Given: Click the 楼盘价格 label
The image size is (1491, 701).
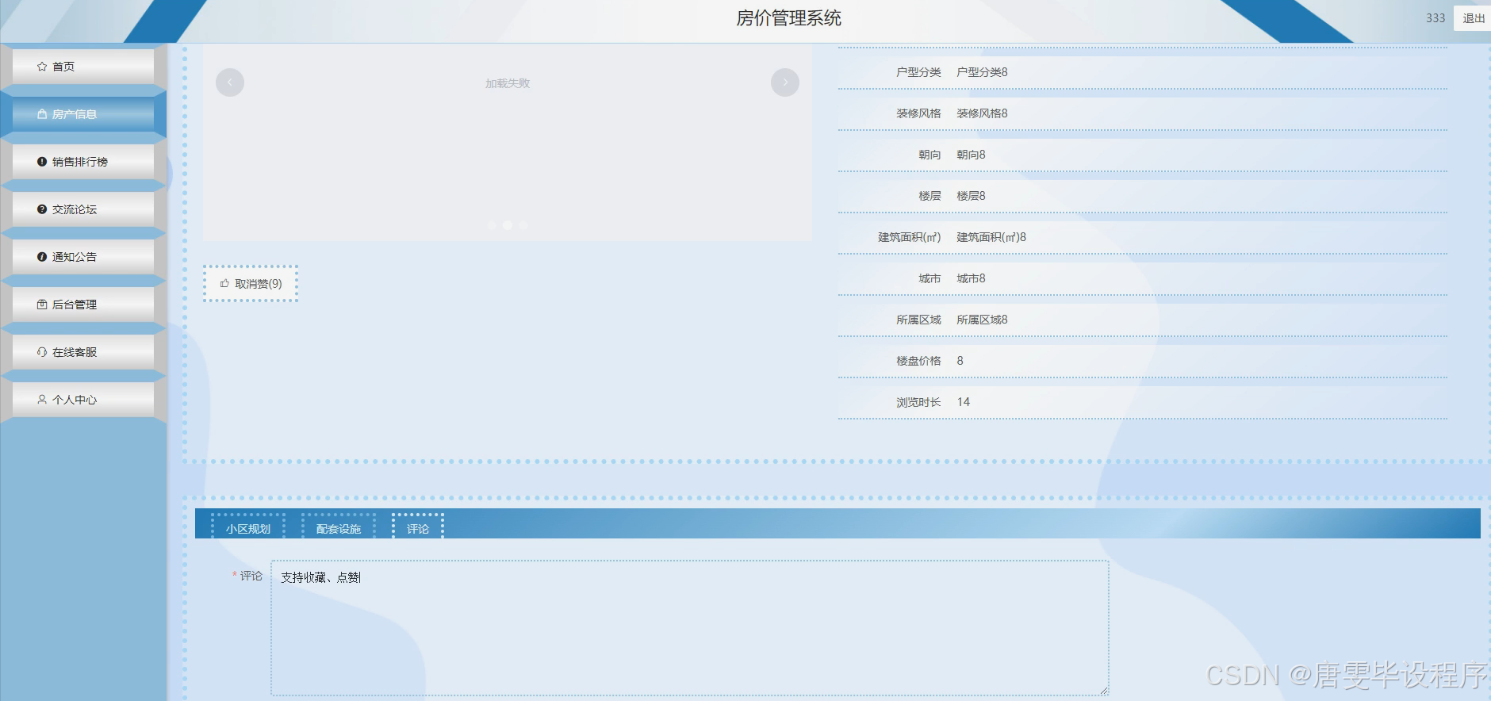Looking at the screenshot, I should [x=918, y=361].
